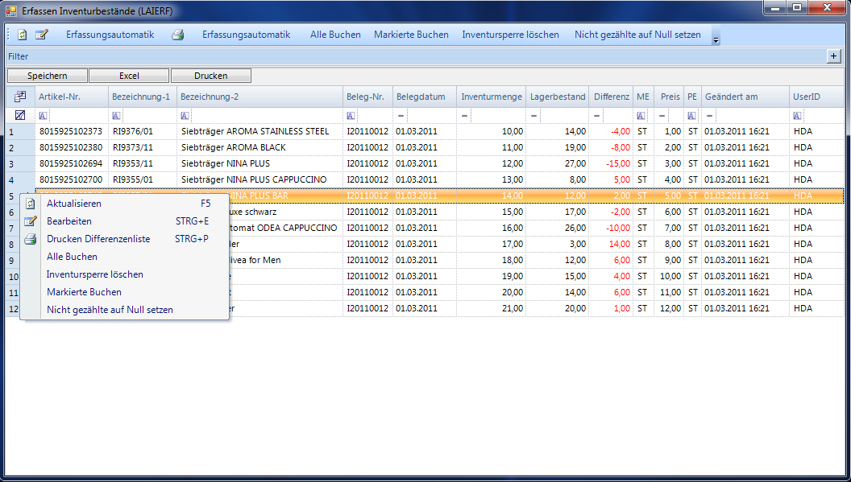Image resolution: width=851 pixels, height=482 pixels.
Task: Click the edit pencil icon in the toolbar
Action: tap(42, 35)
